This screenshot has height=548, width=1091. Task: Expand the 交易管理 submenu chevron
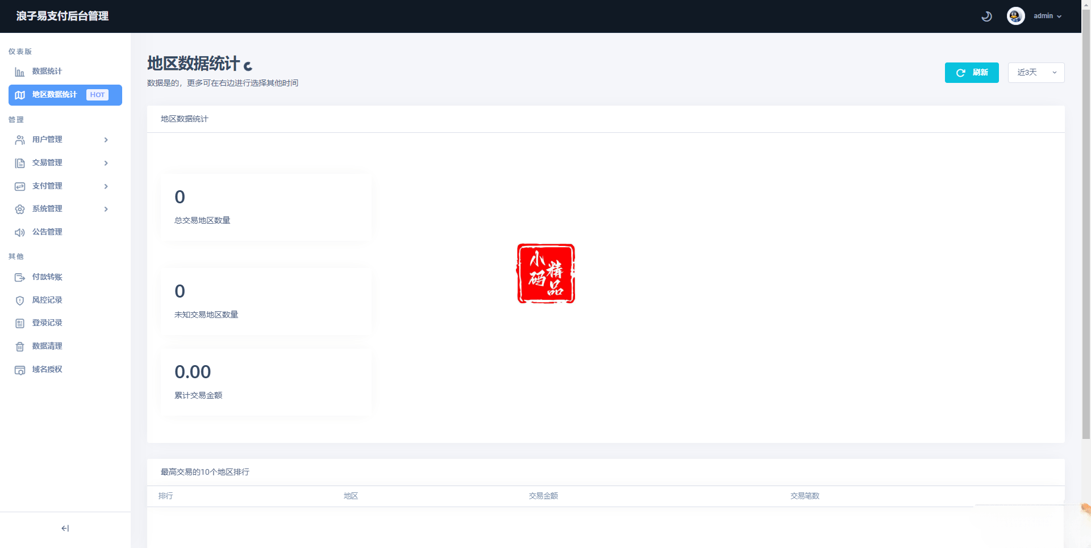click(106, 163)
